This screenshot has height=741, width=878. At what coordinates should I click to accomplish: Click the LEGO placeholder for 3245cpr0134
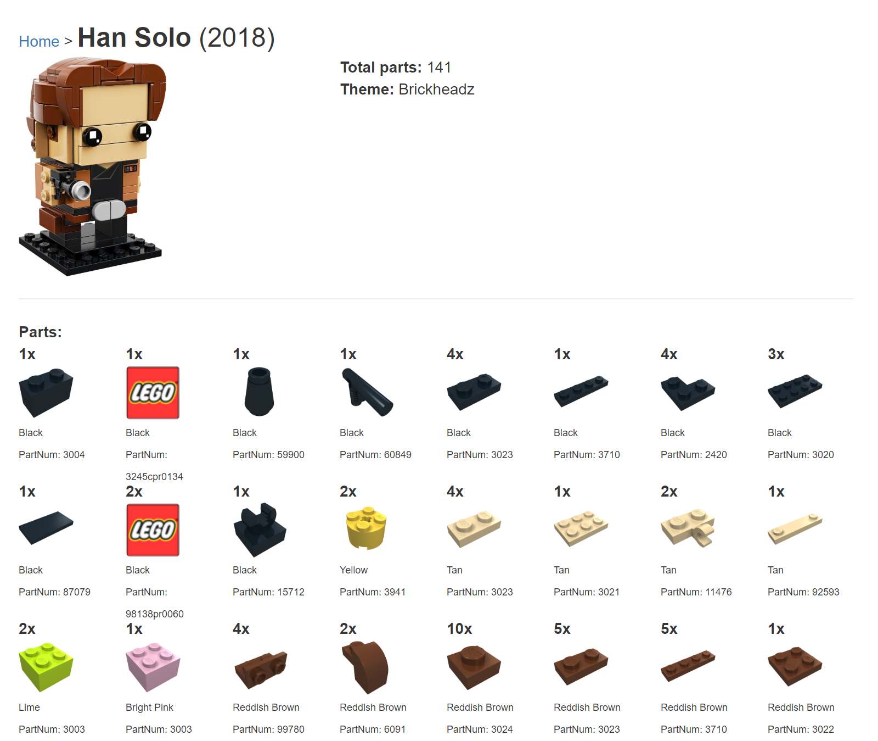(x=153, y=393)
